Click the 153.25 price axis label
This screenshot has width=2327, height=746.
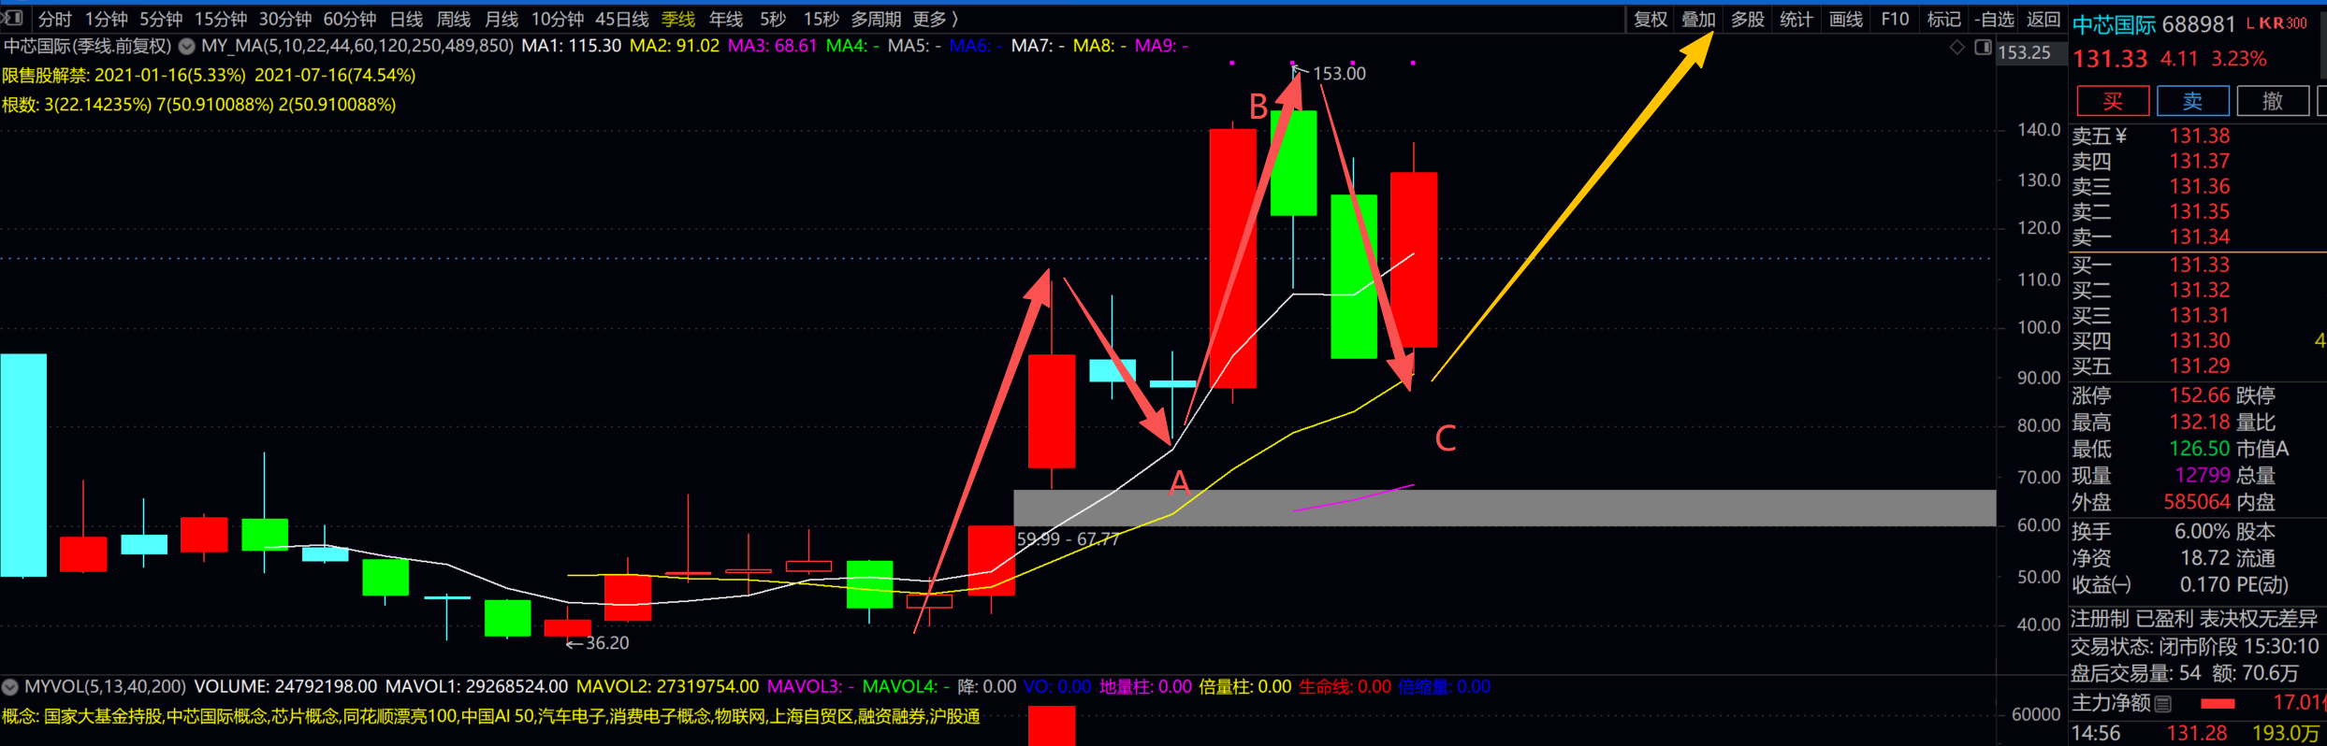pyautogui.click(x=2024, y=53)
